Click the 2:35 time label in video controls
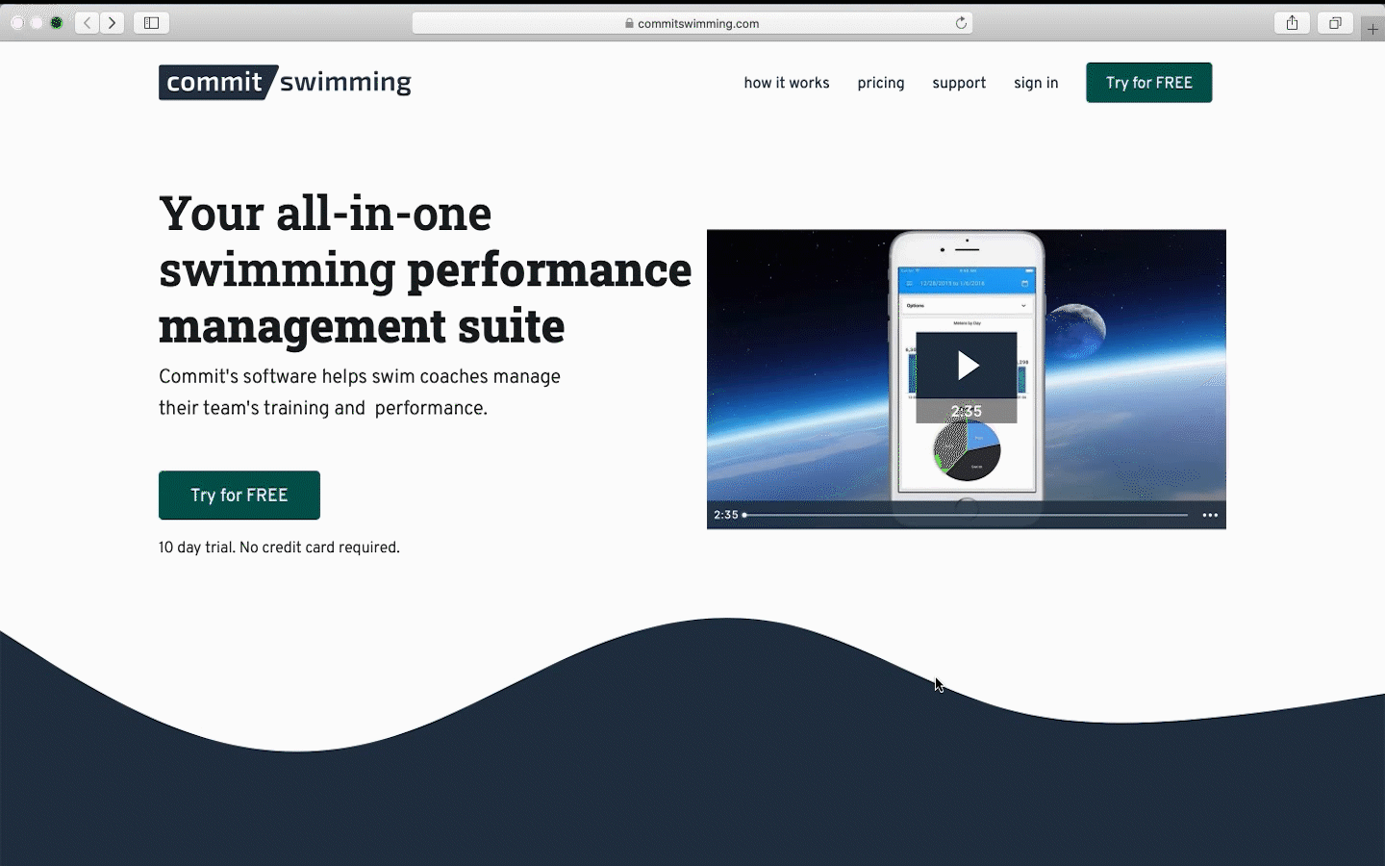The width and height of the screenshot is (1385, 866). coord(726,515)
